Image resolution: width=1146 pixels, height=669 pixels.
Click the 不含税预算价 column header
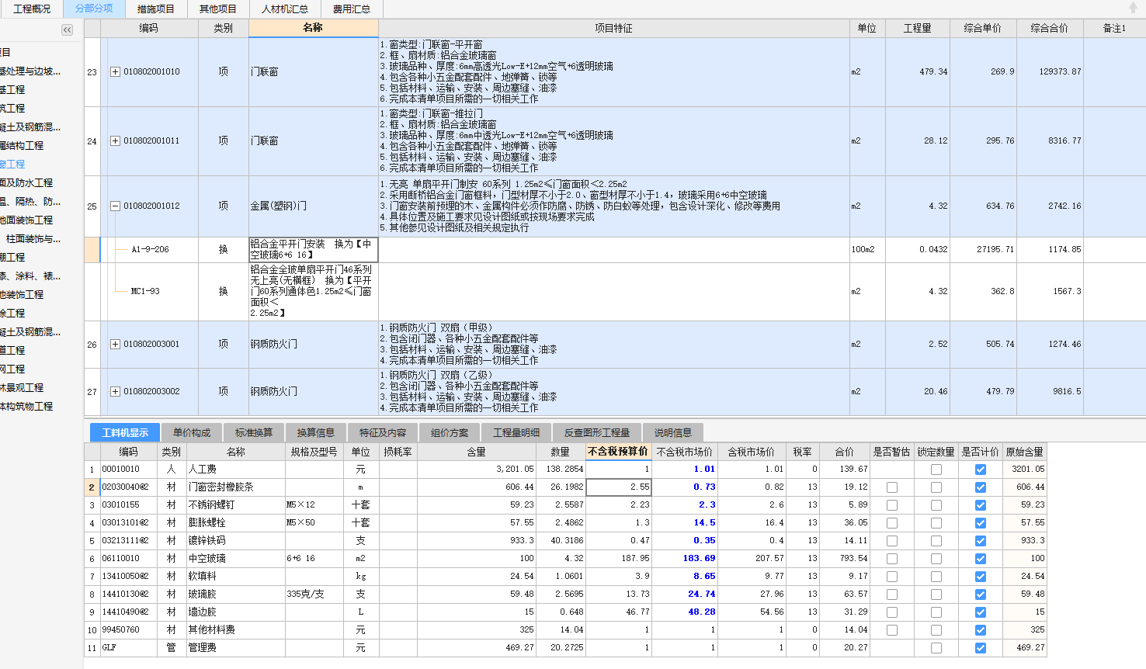click(x=618, y=452)
